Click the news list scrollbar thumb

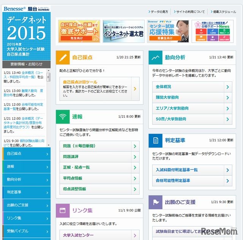49,77
